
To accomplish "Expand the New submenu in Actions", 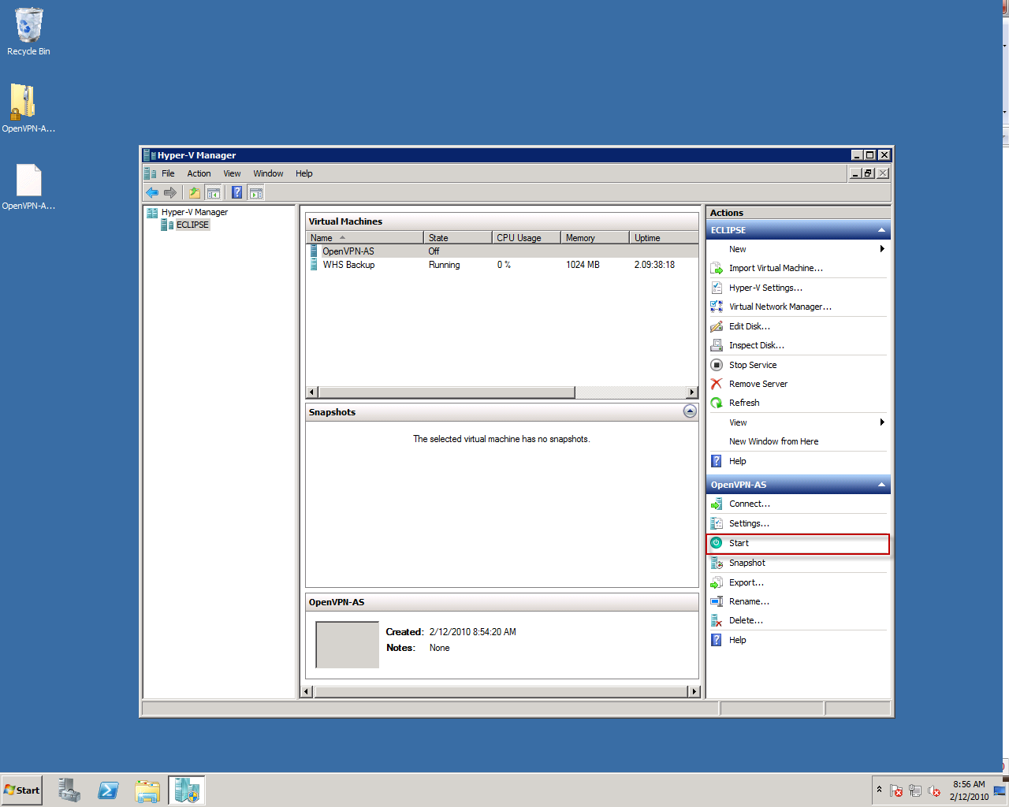I will point(882,249).
